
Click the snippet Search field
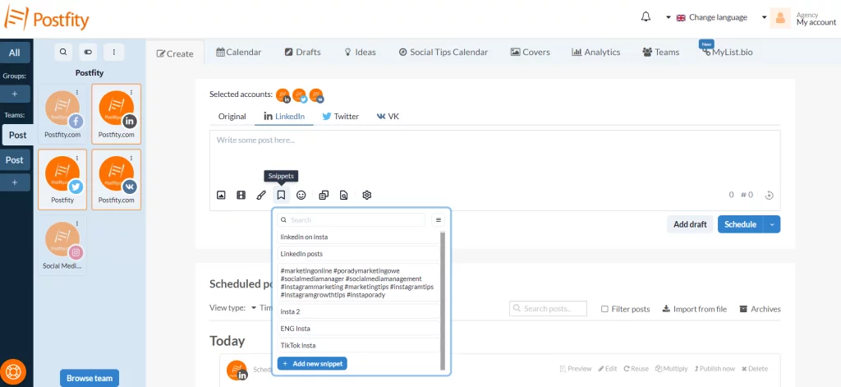[352, 220]
